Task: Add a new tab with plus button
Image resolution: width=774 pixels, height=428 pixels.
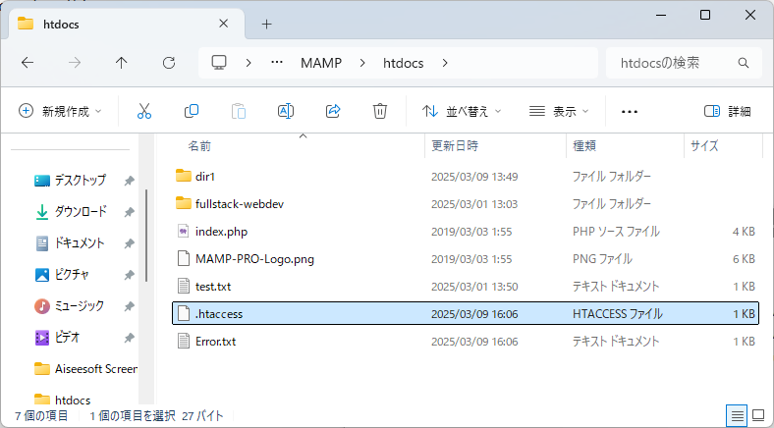Action: 266,25
